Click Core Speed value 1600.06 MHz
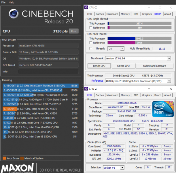The image size is (176, 173). [114, 146]
